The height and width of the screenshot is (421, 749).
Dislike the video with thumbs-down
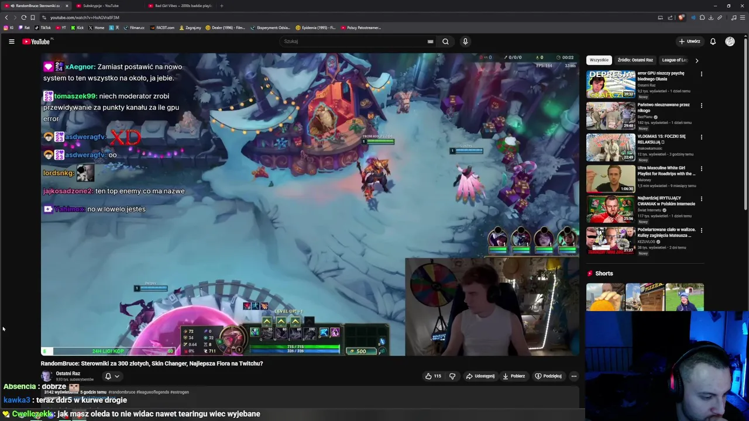pyautogui.click(x=452, y=376)
